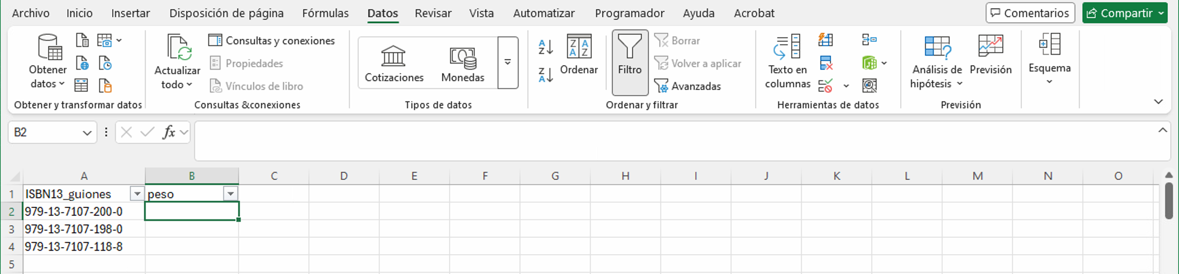The image size is (1179, 274).
Task: Expand the data types gallery
Action: 508,63
